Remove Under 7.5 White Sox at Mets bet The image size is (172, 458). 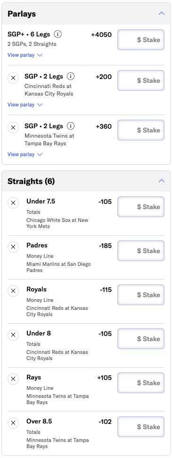coord(13,203)
